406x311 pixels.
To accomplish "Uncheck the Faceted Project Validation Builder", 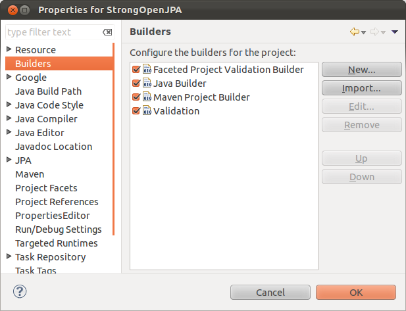I will tap(136, 70).
